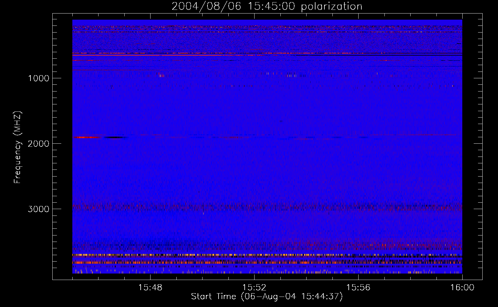
Task: Click the 15:52 time tick label
Action: [x=254, y=288]
